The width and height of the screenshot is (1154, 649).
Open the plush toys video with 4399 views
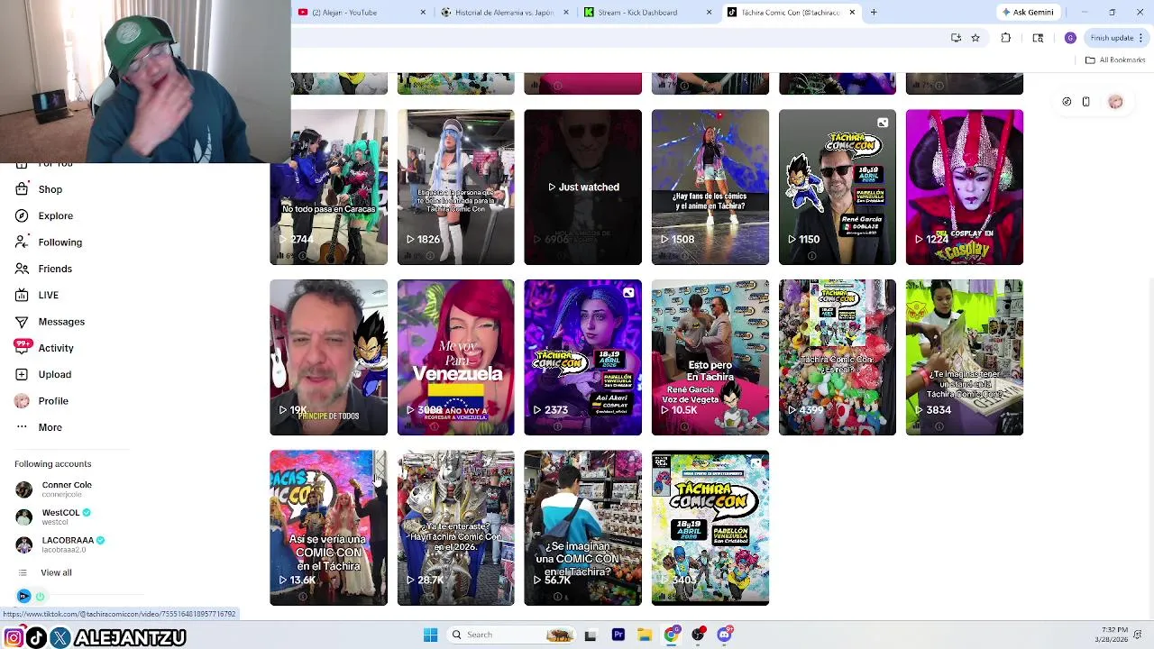click(838, 357)
